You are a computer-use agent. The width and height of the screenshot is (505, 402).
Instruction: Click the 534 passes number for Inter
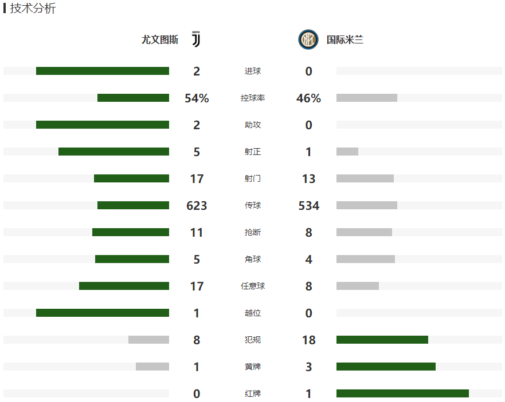308,205
